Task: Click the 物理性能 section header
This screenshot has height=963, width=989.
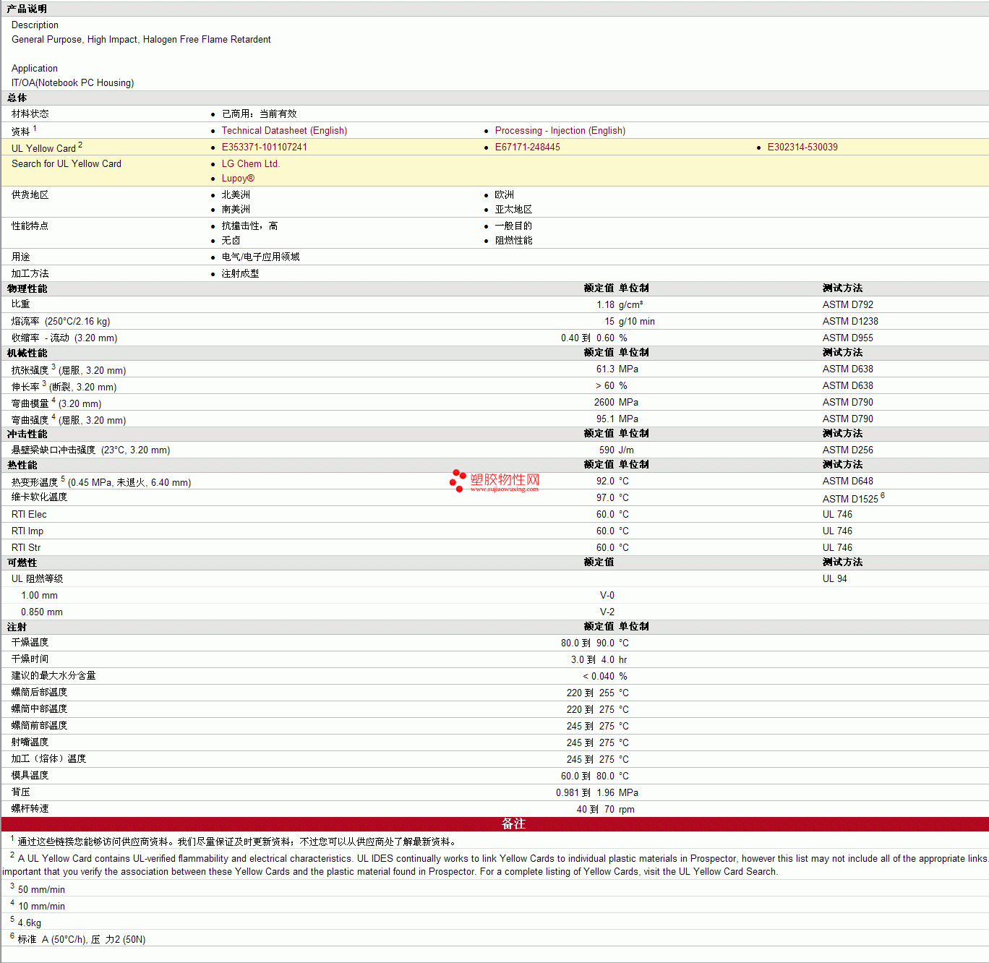Action: click(27, 289)
